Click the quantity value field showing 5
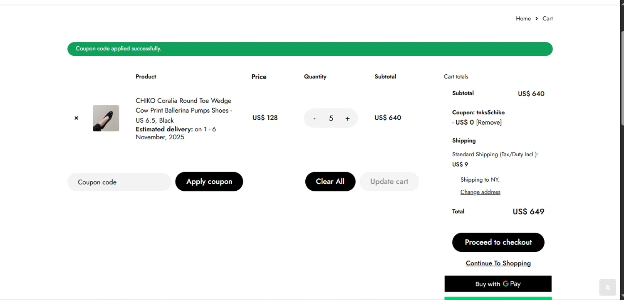 [331, 118]
